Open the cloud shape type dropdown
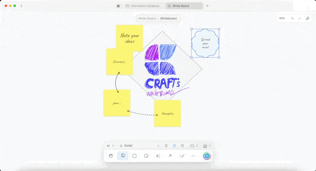Viewport: 316px width, 171px height. pyautogui.click(x=194, y=146)
